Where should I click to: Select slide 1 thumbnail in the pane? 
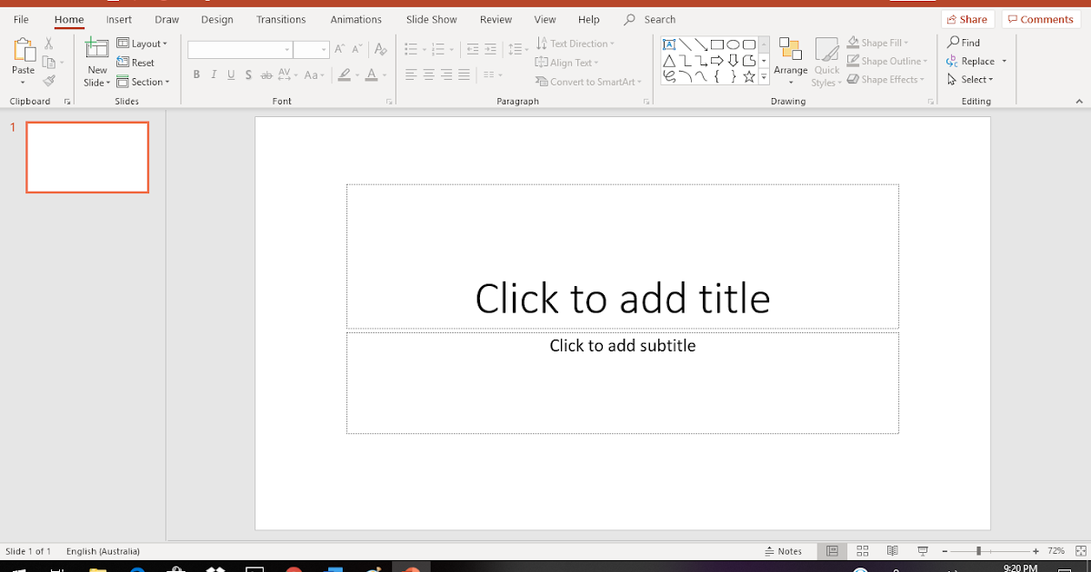click(87, 157)
